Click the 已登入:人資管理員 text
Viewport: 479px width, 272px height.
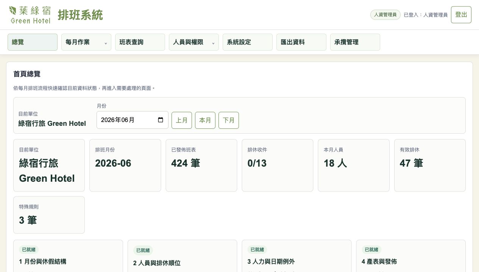click(x=426, y=15)
